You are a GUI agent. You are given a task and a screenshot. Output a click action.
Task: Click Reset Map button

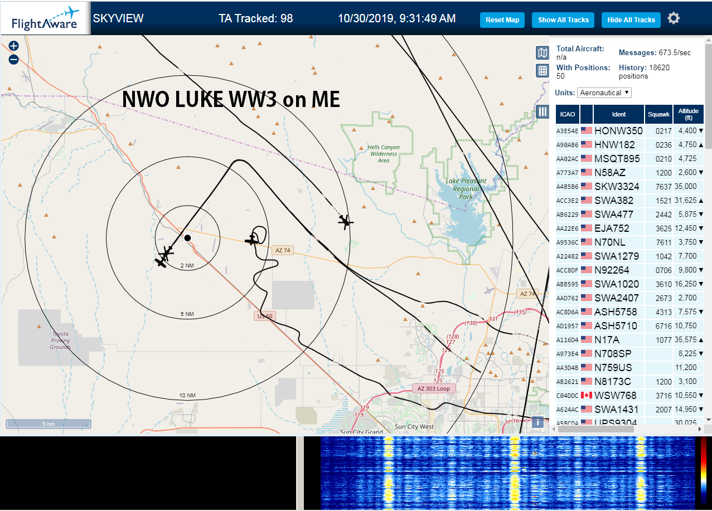(x=502, y=20)
